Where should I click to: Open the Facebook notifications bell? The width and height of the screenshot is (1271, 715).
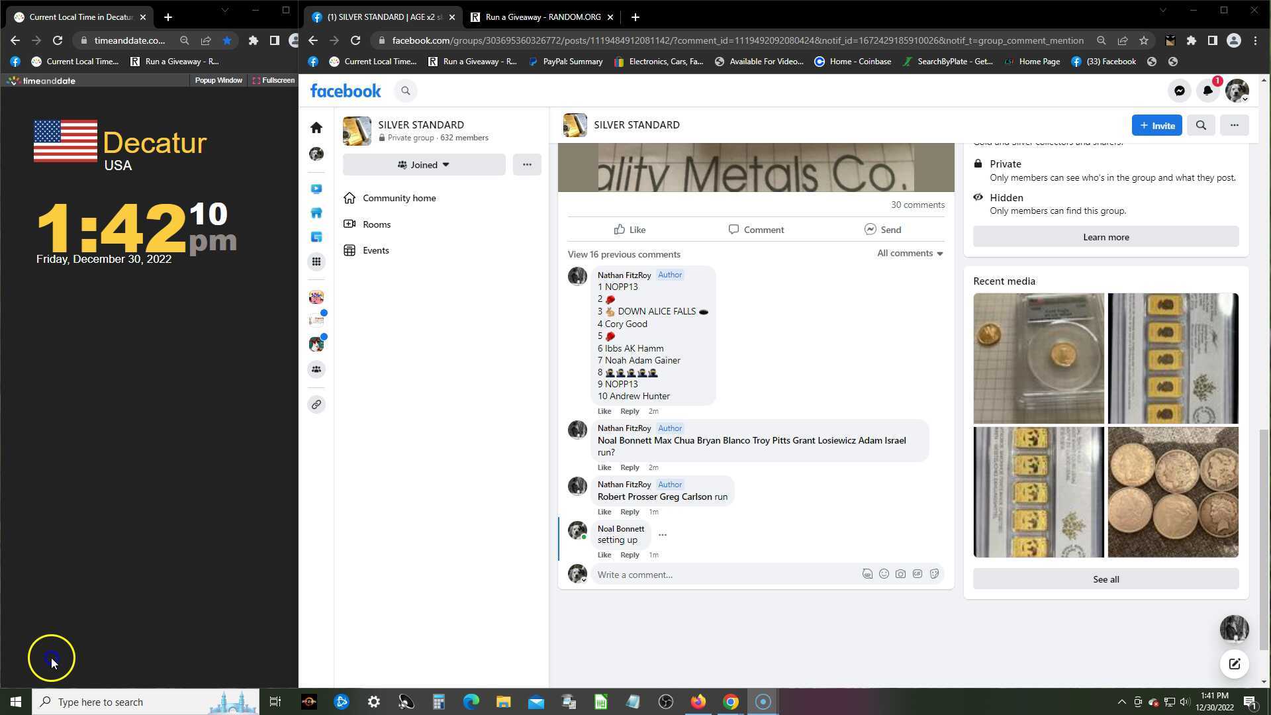pyautogui.click(x=1207, y=91)
